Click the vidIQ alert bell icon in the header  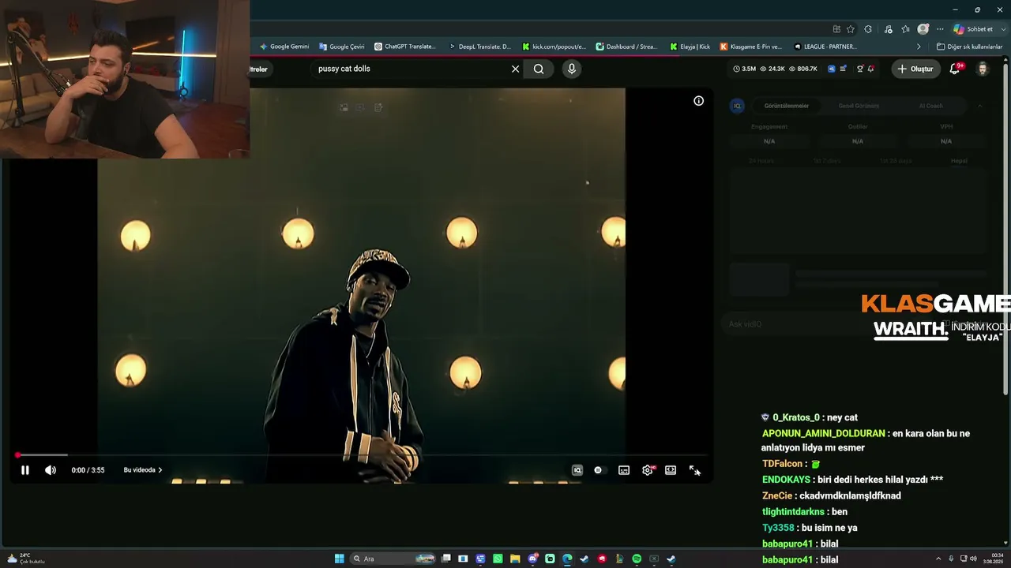870,69
